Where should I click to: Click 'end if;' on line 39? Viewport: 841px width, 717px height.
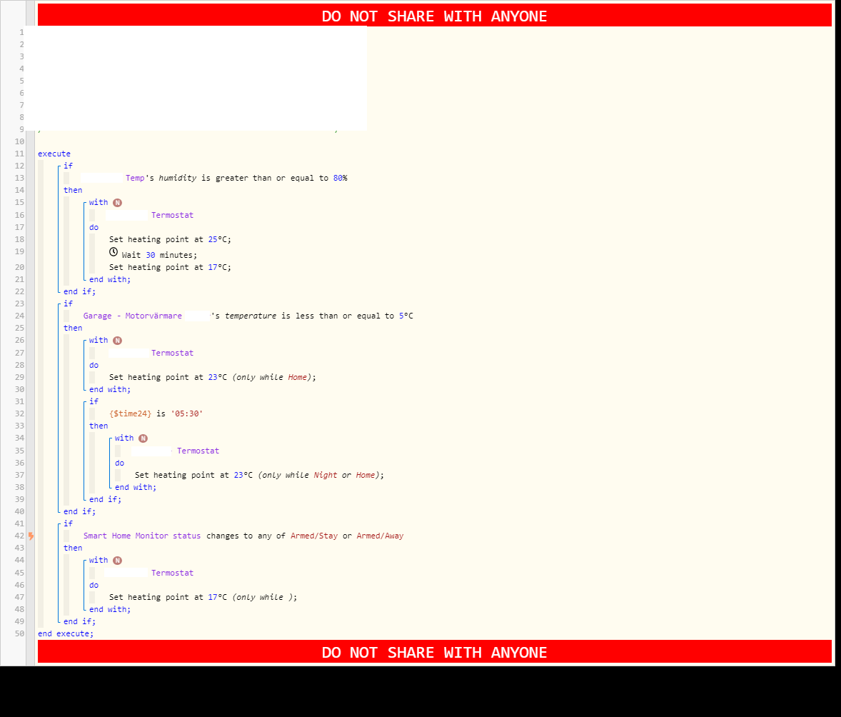tap(105, 499)
